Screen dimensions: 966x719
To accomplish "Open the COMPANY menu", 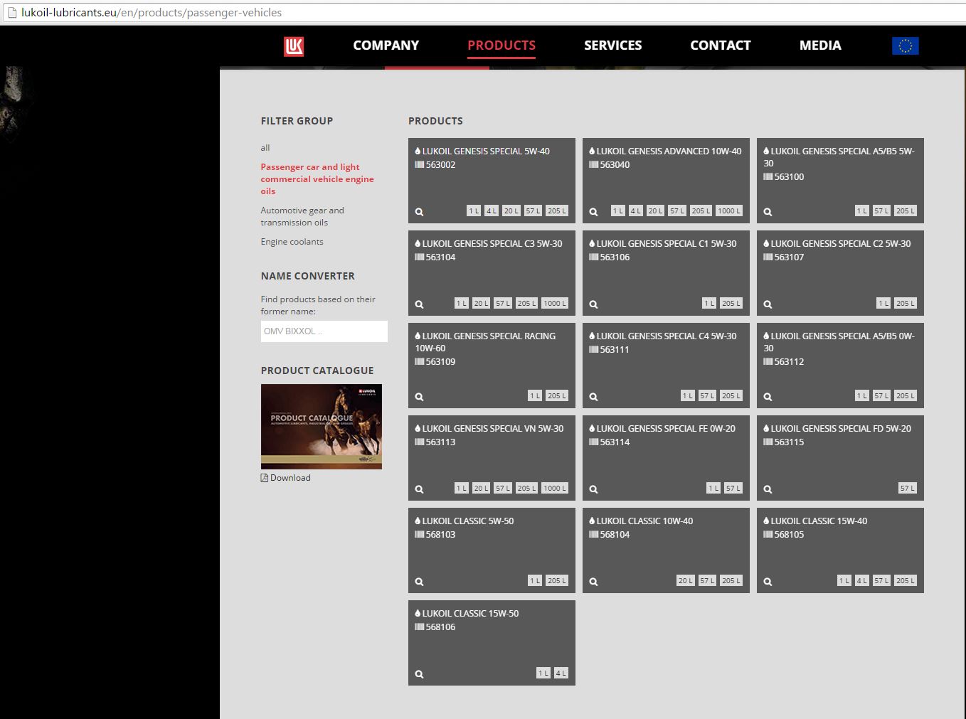I will coord(386,46).
